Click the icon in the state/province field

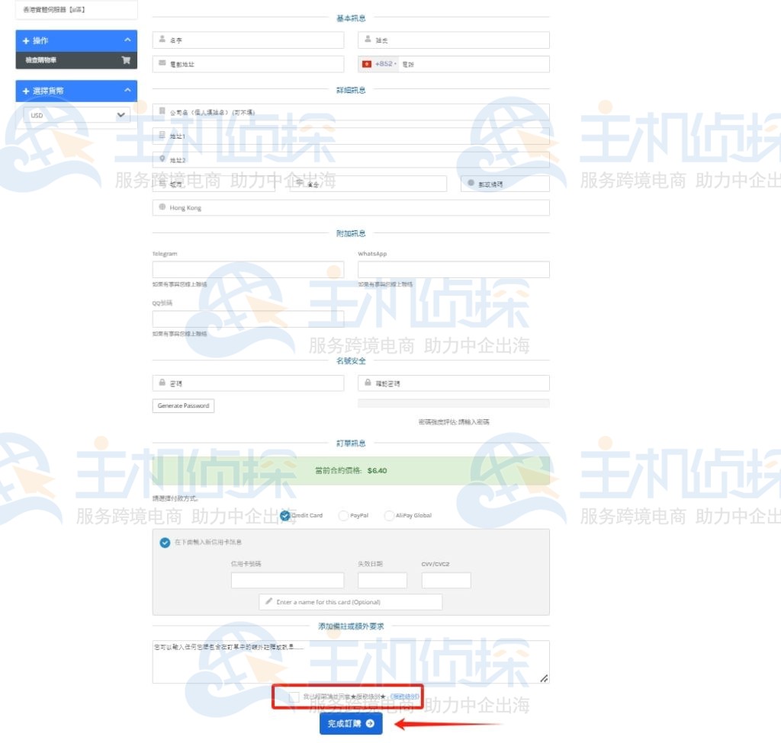[x=299, y=183]
